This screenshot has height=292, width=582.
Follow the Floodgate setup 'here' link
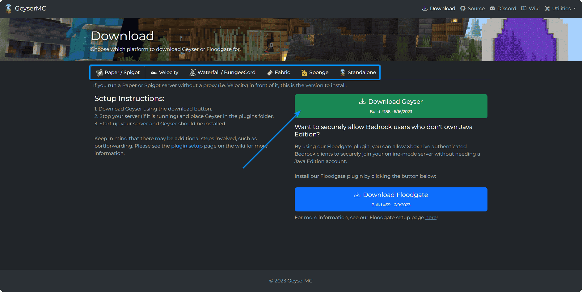431,218
